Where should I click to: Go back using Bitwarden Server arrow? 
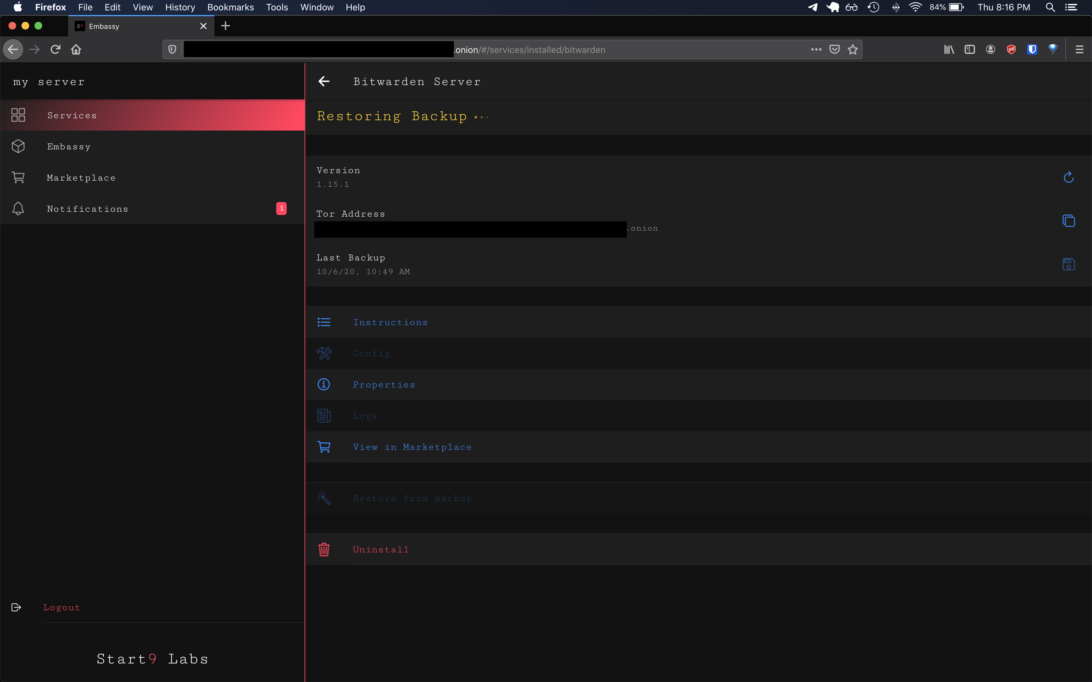click(x=324, y=82)
